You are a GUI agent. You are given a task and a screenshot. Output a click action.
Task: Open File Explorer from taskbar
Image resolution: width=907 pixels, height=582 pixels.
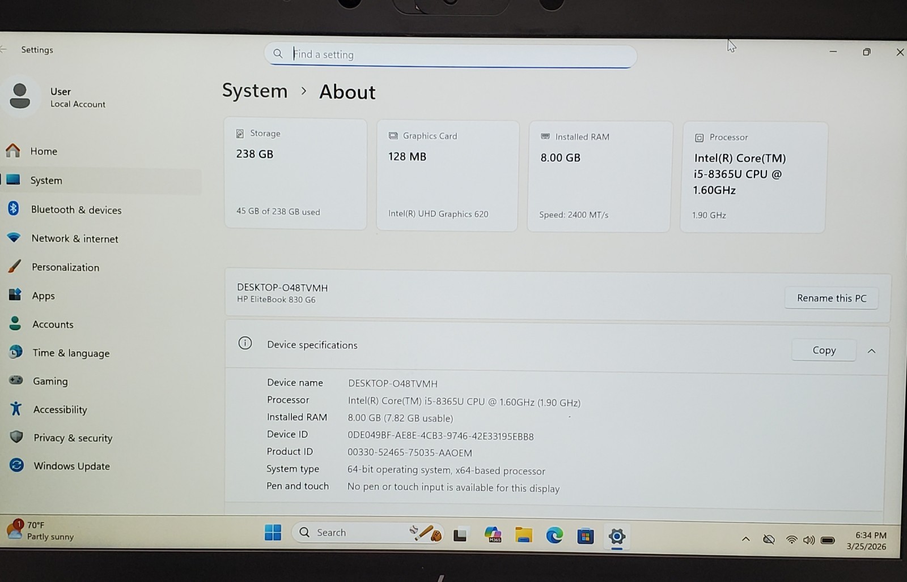tap(524, 534)
